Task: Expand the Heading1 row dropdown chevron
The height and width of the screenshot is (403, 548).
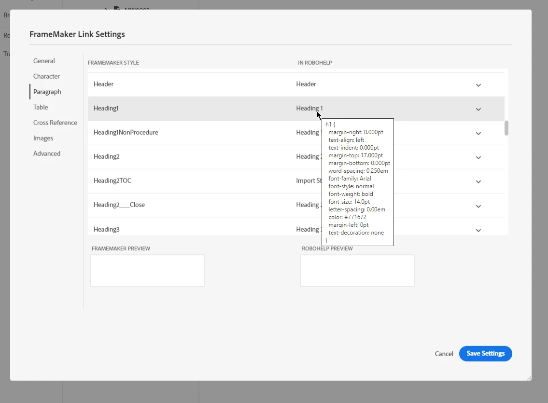Action: [478, 109]
